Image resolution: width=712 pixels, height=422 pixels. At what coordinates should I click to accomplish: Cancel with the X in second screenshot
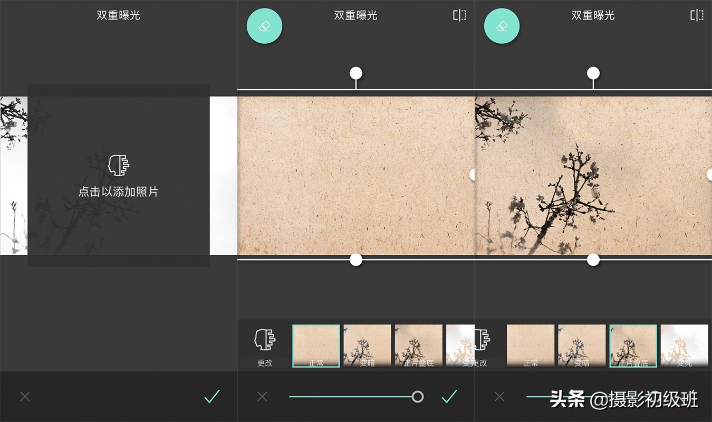coord(262,397)
